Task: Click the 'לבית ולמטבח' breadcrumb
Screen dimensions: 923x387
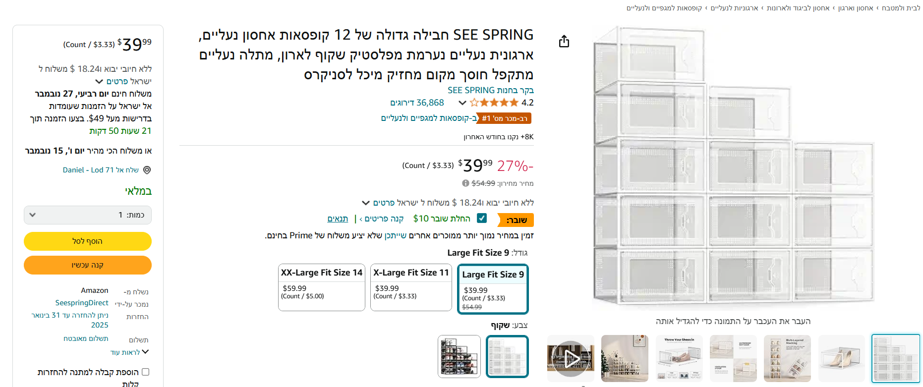Action: click(900, 7)
